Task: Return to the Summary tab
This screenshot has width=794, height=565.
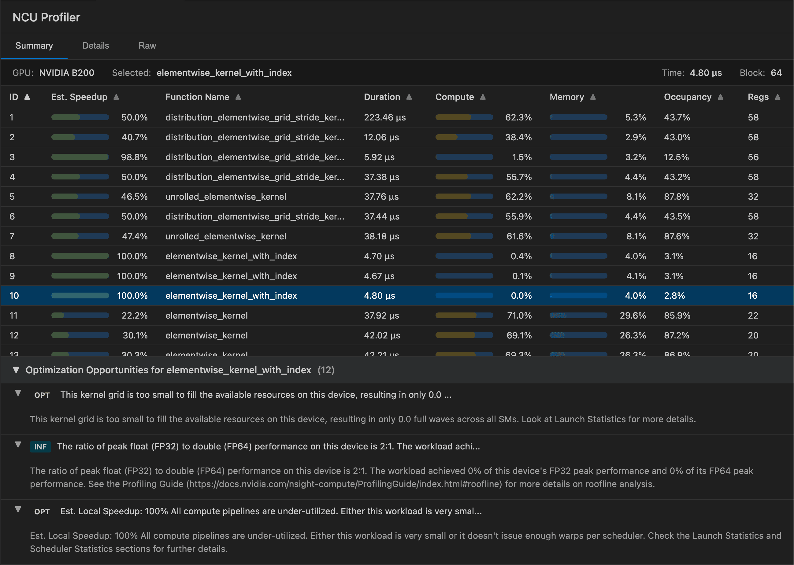Action: (34, 45)
